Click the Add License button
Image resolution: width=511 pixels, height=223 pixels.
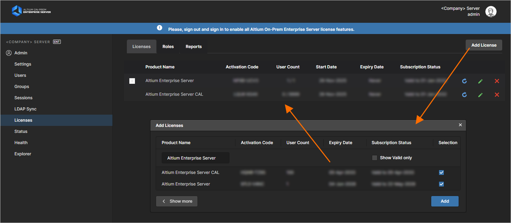[x=484, y=45]
